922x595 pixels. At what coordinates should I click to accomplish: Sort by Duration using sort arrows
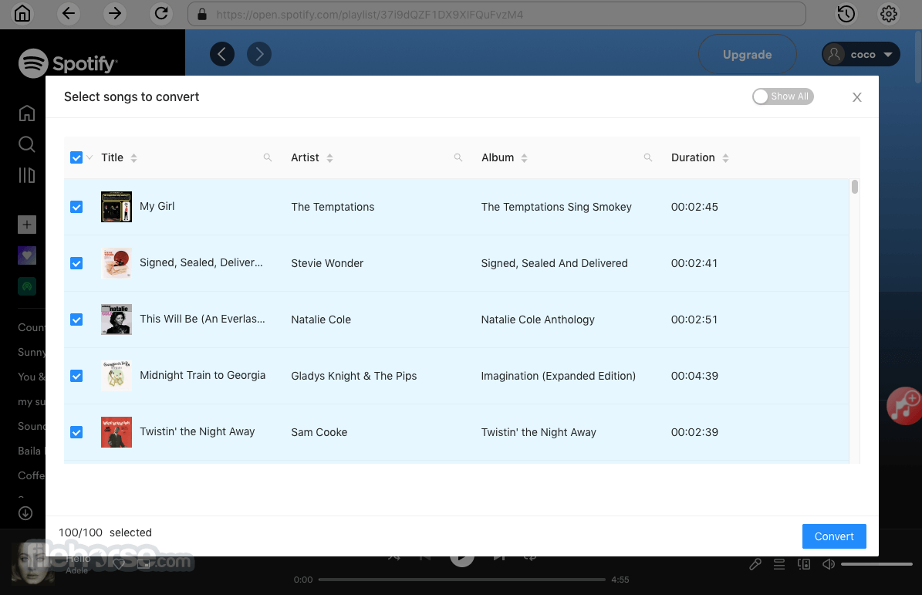(725, 158)
